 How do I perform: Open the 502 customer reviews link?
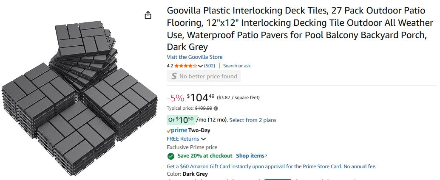pyautogui.click(x=210, y=66)
